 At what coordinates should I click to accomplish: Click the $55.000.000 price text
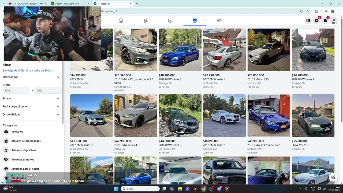pos(300,141)
